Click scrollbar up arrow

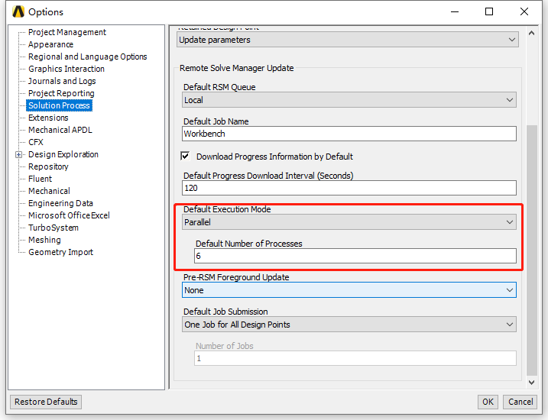click(532, 33)
